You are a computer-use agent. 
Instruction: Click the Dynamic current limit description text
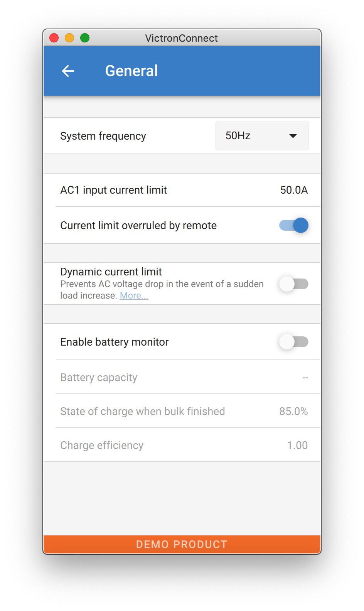(162, 285)
